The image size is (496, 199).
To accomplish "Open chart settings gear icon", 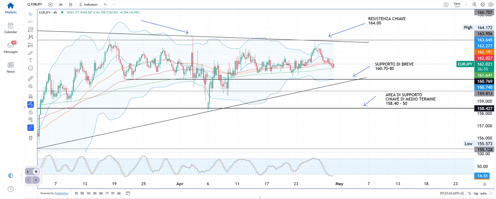I will coord(483,4).
